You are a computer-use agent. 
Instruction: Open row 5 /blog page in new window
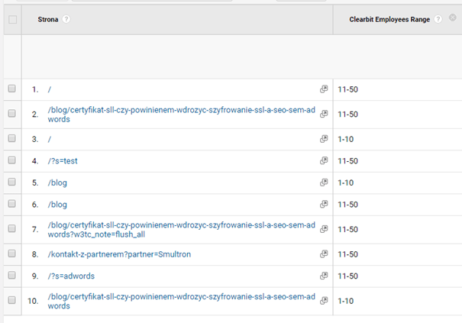(324, 183)
